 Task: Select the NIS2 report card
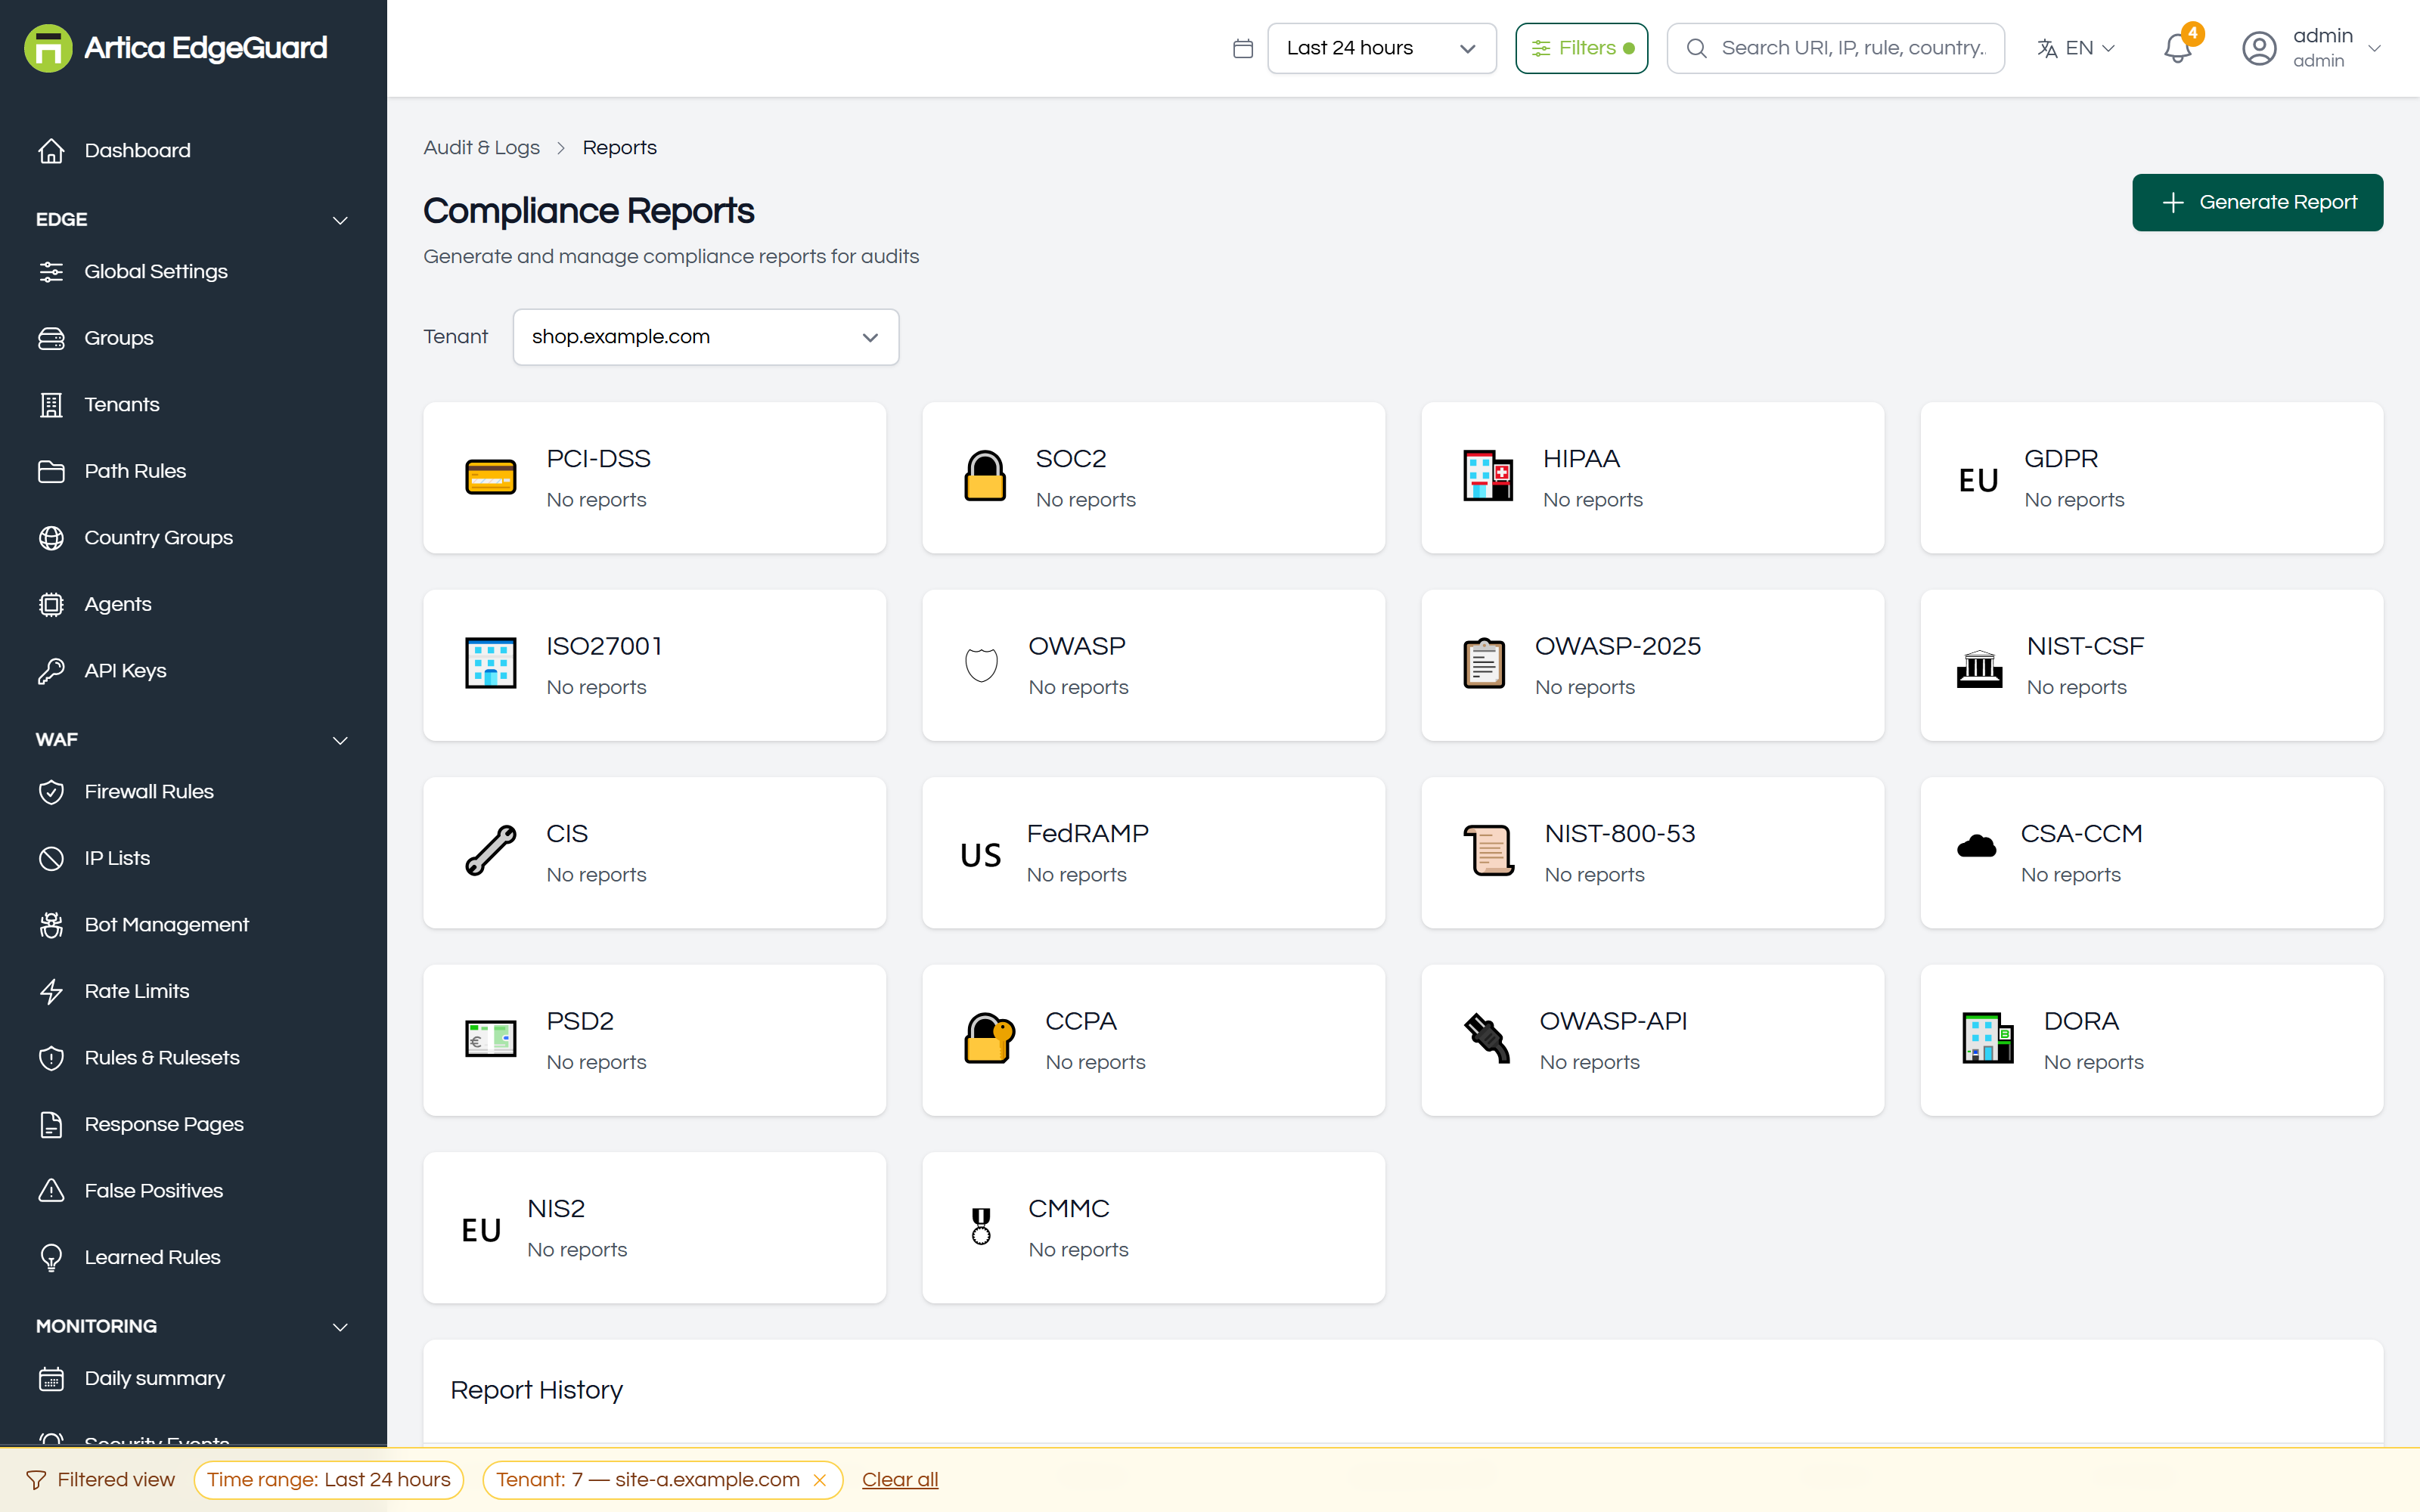(654, 1228)
